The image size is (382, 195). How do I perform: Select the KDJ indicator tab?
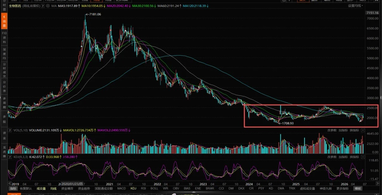pyautogui.click(x=134, y=189)
